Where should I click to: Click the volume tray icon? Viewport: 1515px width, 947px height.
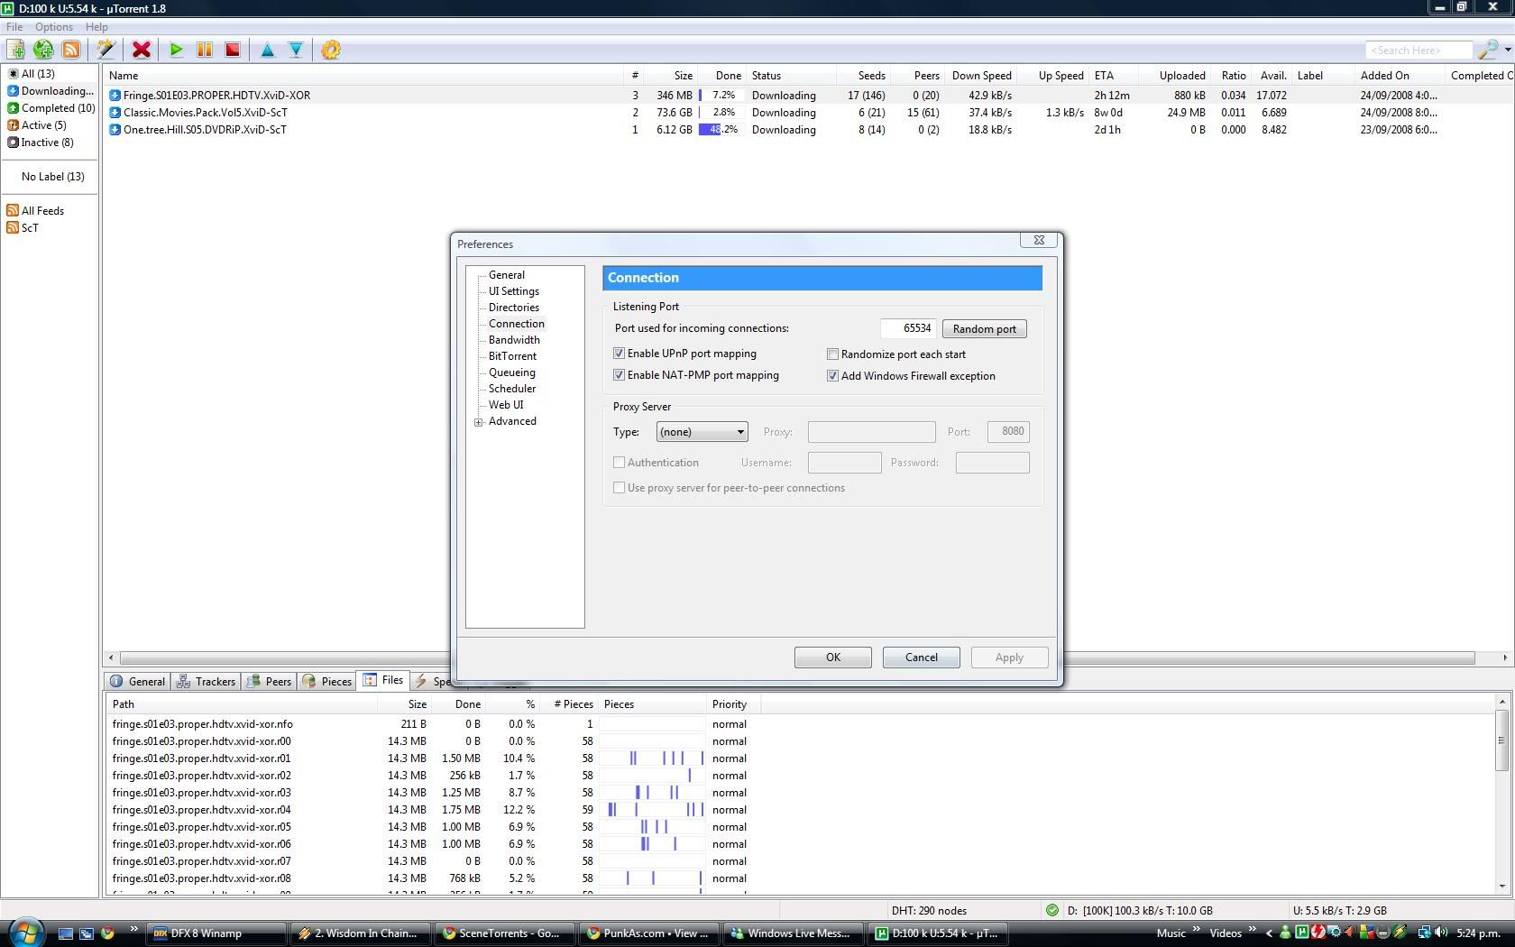tap(1441, 933)
